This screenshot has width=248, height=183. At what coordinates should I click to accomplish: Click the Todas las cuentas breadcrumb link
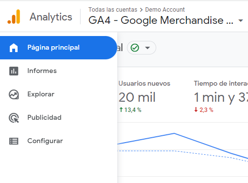click(113, 10)
